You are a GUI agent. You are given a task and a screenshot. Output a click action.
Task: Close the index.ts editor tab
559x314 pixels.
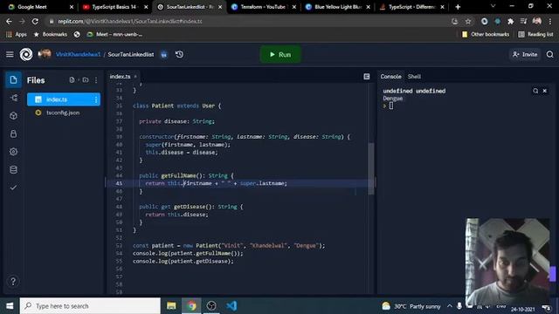pos(135,77)
